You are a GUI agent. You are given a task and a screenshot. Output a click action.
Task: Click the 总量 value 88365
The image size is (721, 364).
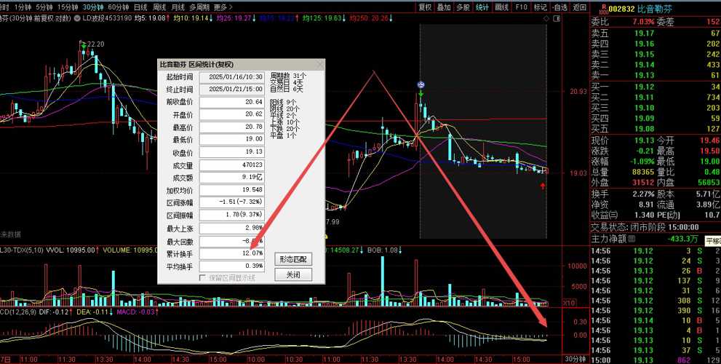click(x=643, y=172)
